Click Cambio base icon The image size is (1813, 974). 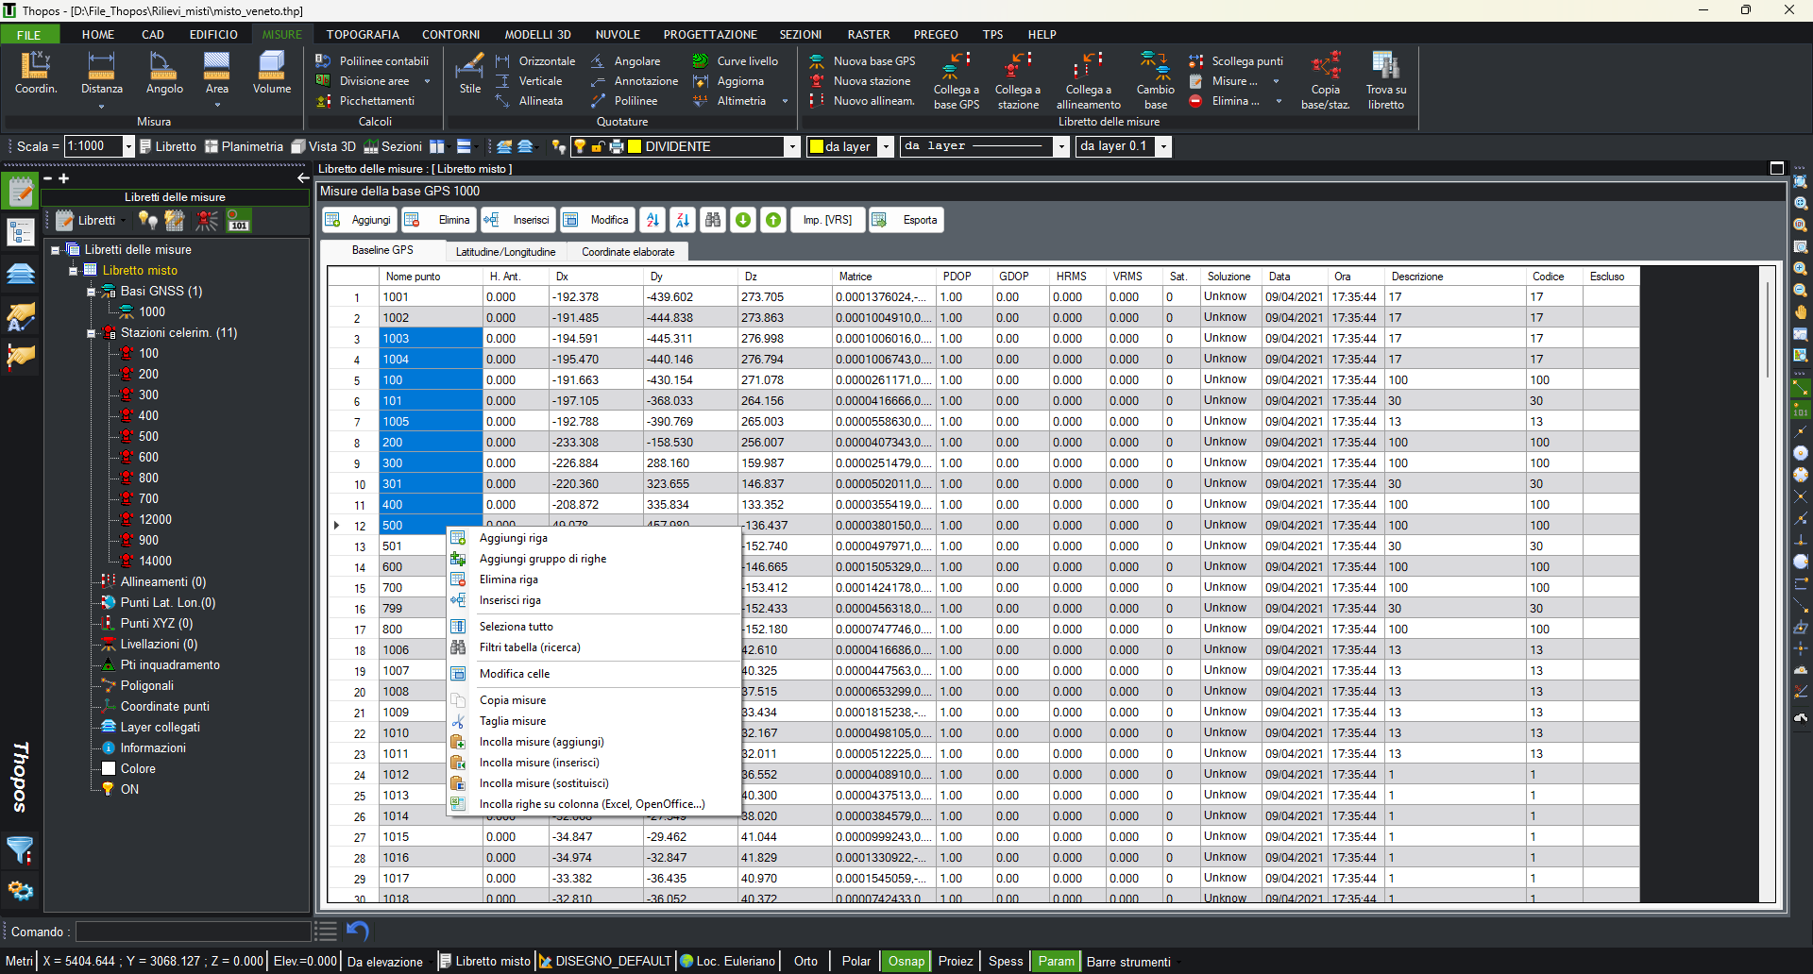1156,81
